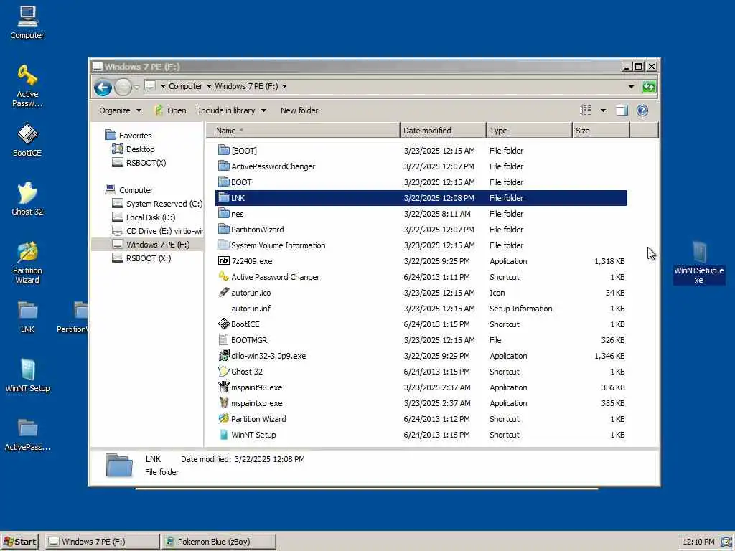
Task: Select the BootICE desktop icon
Action: coord(27,140)
